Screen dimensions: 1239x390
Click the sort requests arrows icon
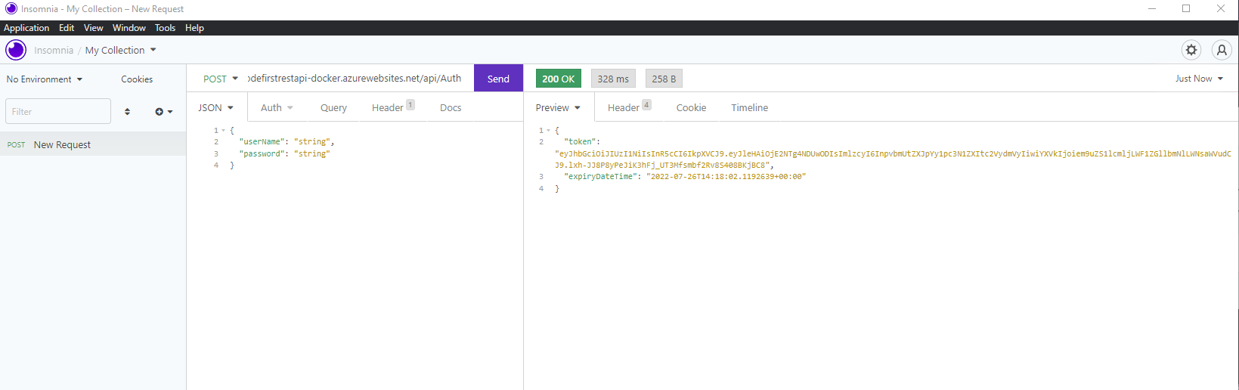click(x=127, y=112)
